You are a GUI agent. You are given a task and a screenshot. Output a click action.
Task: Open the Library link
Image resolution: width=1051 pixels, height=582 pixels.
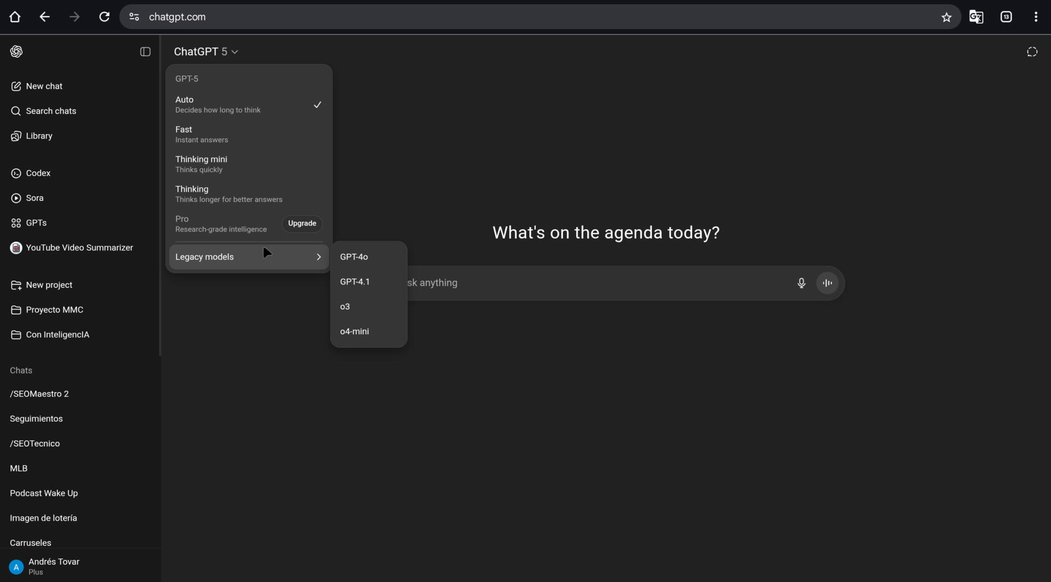point(39,136)
